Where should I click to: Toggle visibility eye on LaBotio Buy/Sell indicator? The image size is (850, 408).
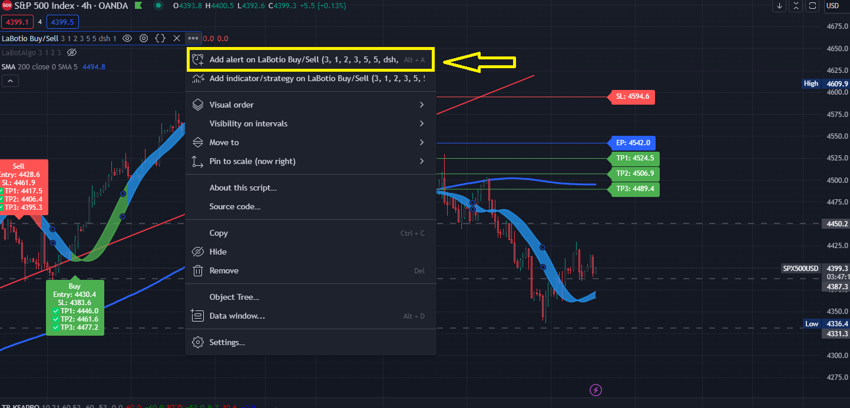click(127, 38)
